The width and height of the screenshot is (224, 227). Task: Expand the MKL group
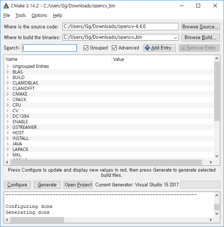coord(8,155)
